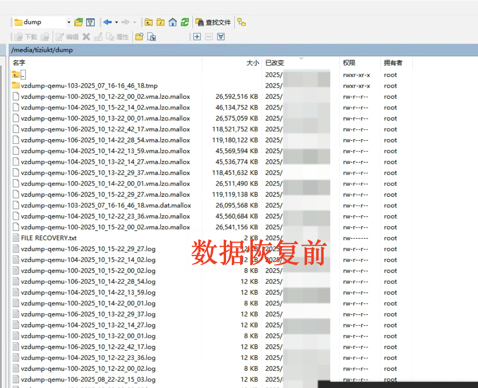This screenshot has height=388, width=478.
Task: Click the select files plus icon
Action: (197, 37)
